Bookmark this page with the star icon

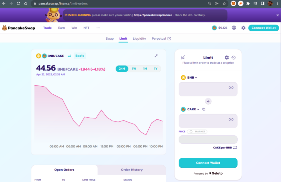point(224,4)
